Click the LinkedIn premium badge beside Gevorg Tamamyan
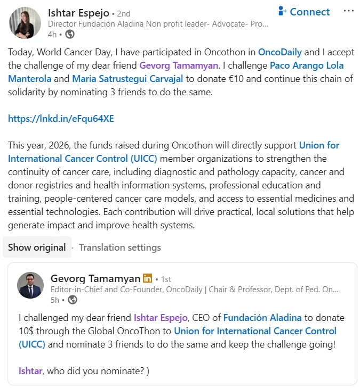The height and width of the screenshot is (388, 360). coord(148,278)
